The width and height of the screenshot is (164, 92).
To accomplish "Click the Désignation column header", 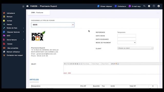I will [x=36, y=86].
